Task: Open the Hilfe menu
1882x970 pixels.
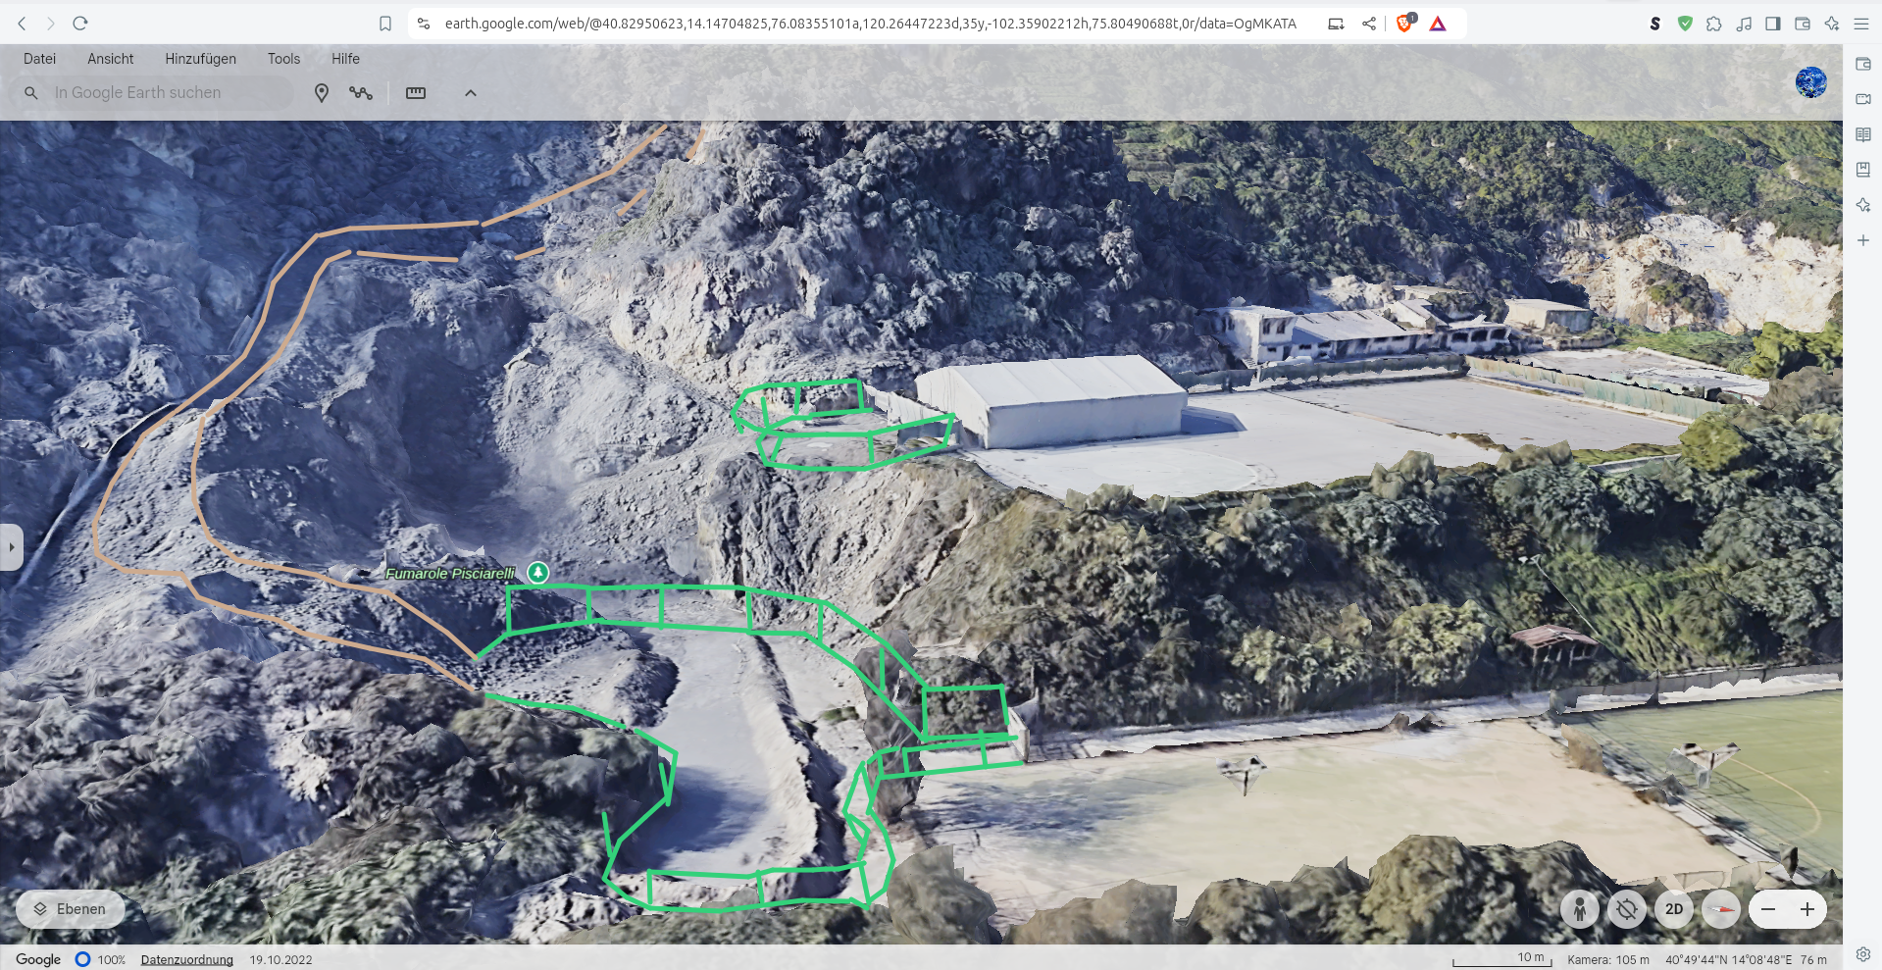Action: [x=345, y=59]
